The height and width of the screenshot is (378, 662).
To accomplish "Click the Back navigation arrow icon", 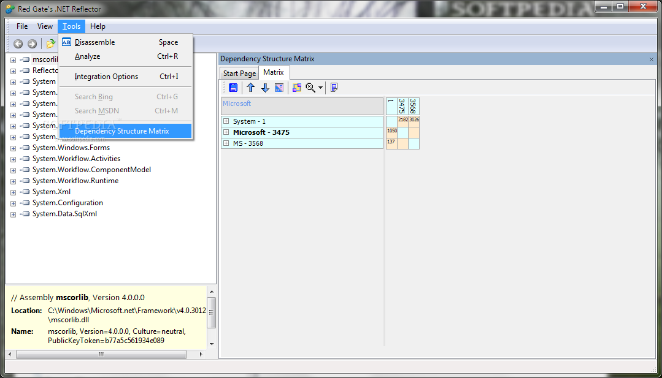I will (x=18, y=43).
